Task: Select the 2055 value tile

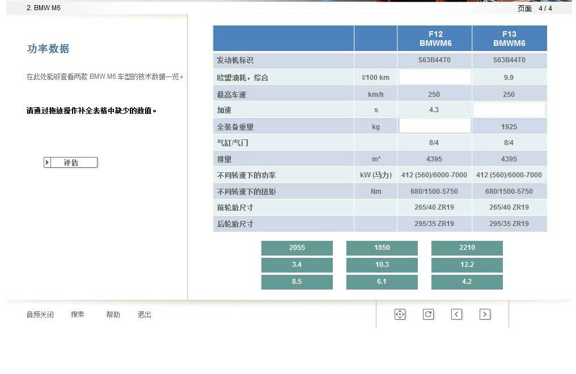Action: [x=297, y=248]
